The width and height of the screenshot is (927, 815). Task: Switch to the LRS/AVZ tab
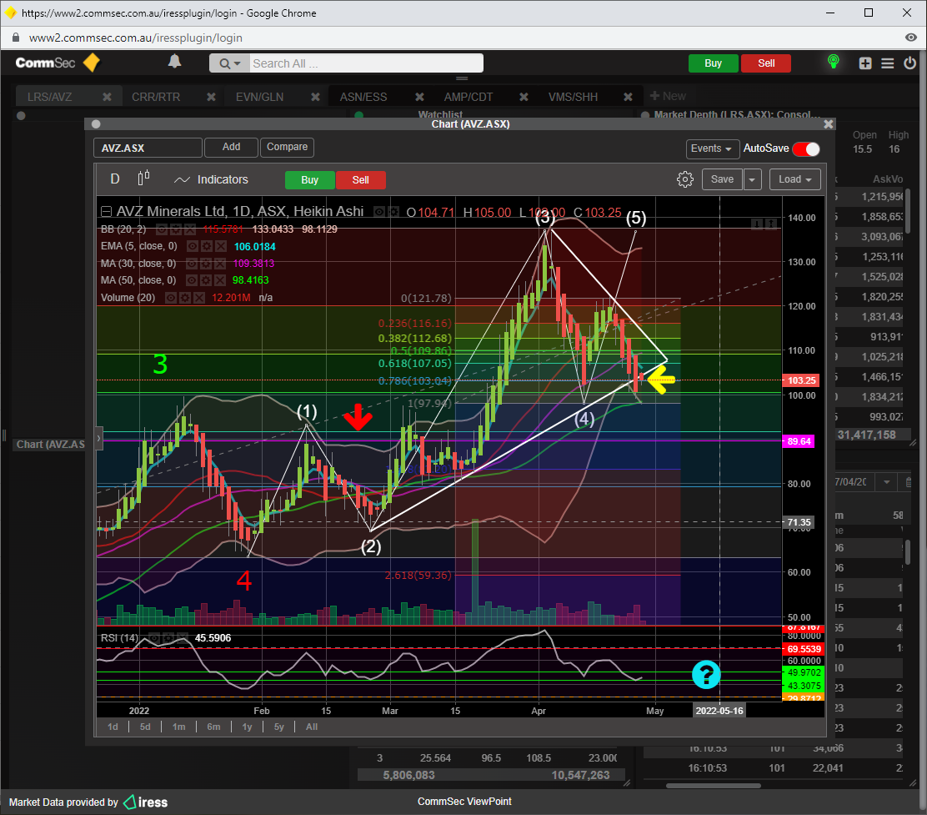click(x=50, y=97)
